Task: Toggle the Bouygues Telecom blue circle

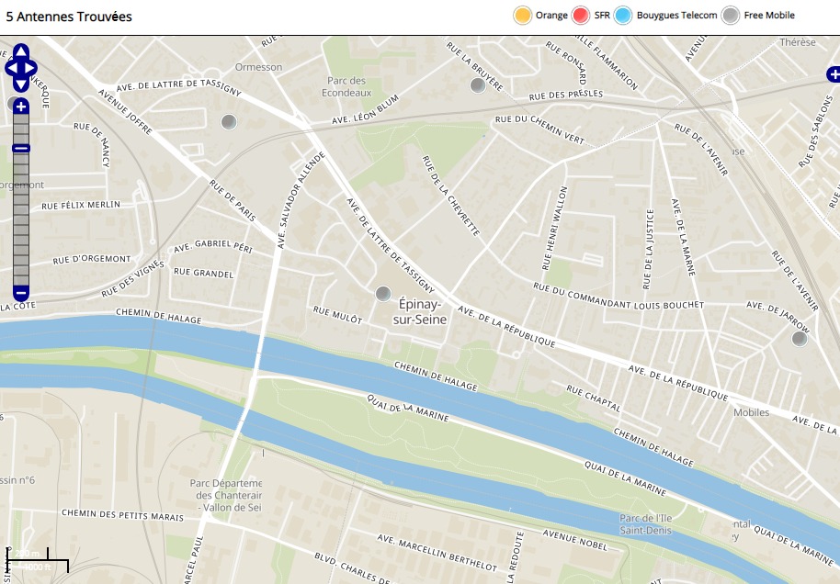Action: (x=624, y=15)
